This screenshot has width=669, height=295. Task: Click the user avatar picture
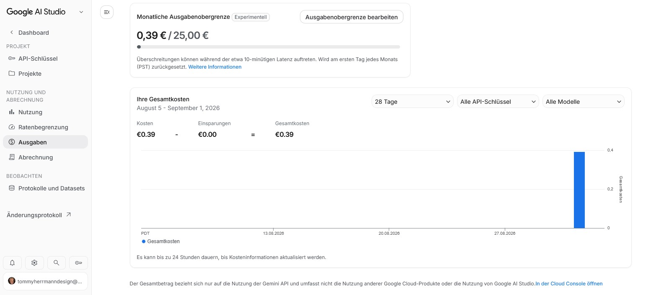pyautogui.click(x=12, y=281)
